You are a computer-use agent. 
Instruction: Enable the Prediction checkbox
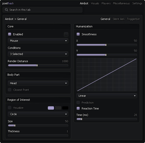click(x=78, y=103)
